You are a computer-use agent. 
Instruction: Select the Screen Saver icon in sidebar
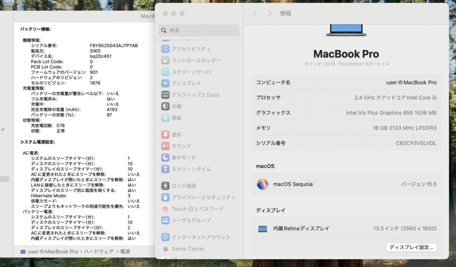[x=165, y=72]
